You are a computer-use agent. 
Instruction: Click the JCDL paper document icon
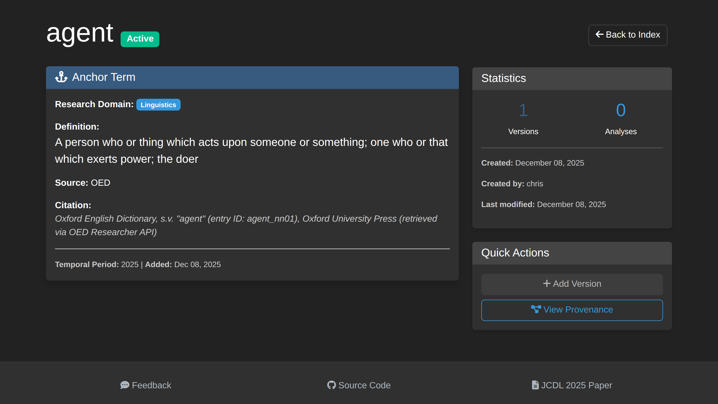point(535,385)
